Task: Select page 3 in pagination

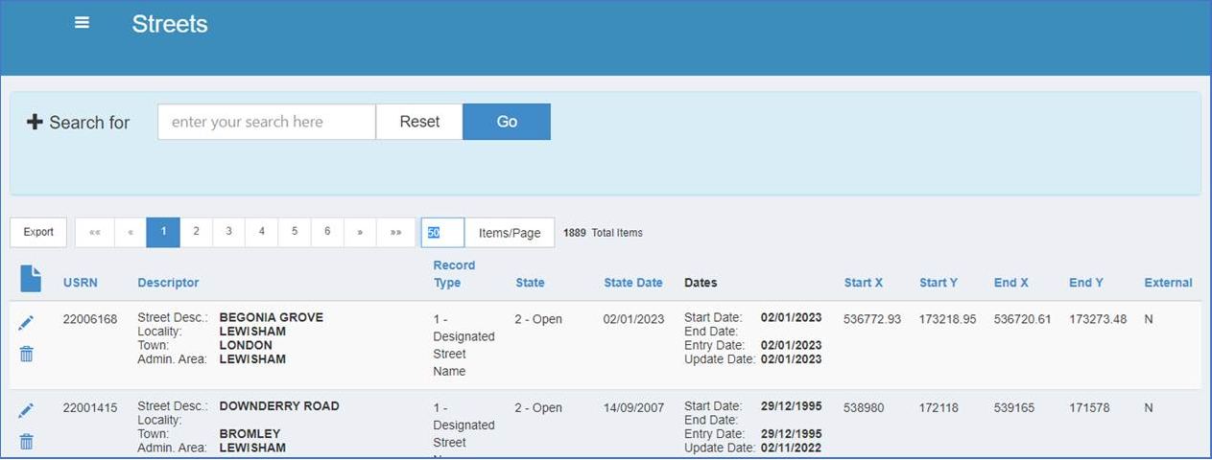Action: 228,232
